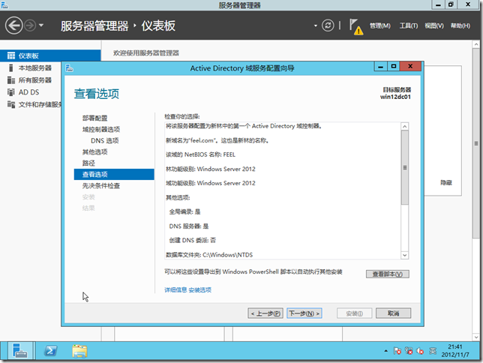Close the AD DS configuration wizard
483x363 pixels.
coord(410,66)
